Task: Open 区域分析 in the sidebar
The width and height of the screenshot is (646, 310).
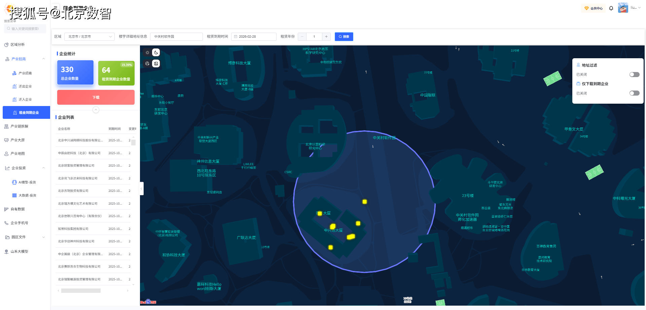Action: (17, 44)
